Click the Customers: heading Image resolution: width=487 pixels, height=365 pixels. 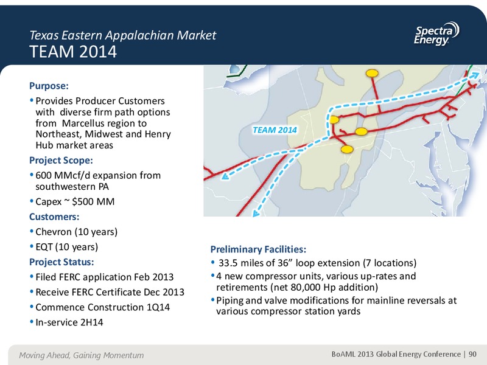point(54,217)
